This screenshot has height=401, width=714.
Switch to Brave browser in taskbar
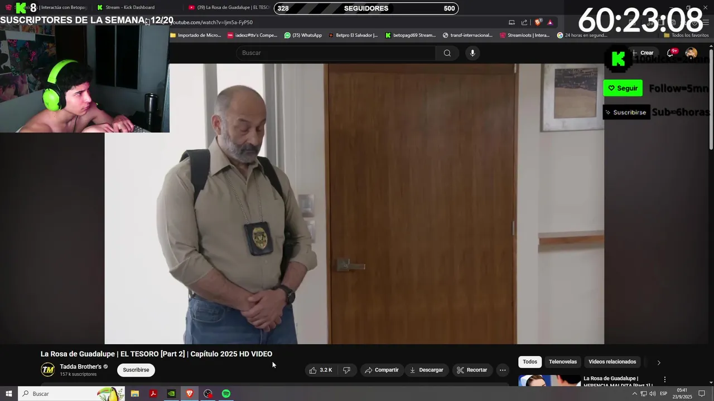[x=190, y=394]
